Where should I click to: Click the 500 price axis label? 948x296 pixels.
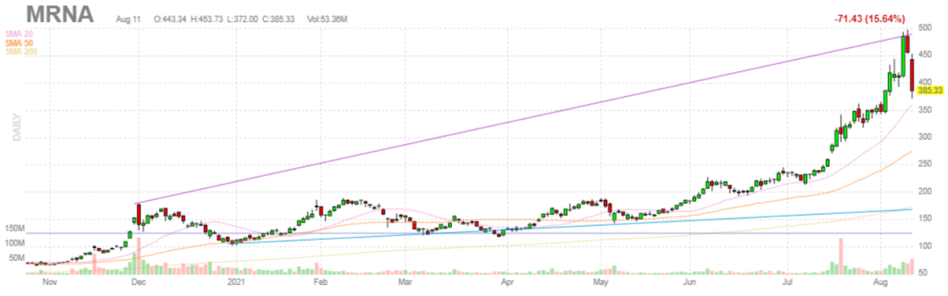point(925,28)
